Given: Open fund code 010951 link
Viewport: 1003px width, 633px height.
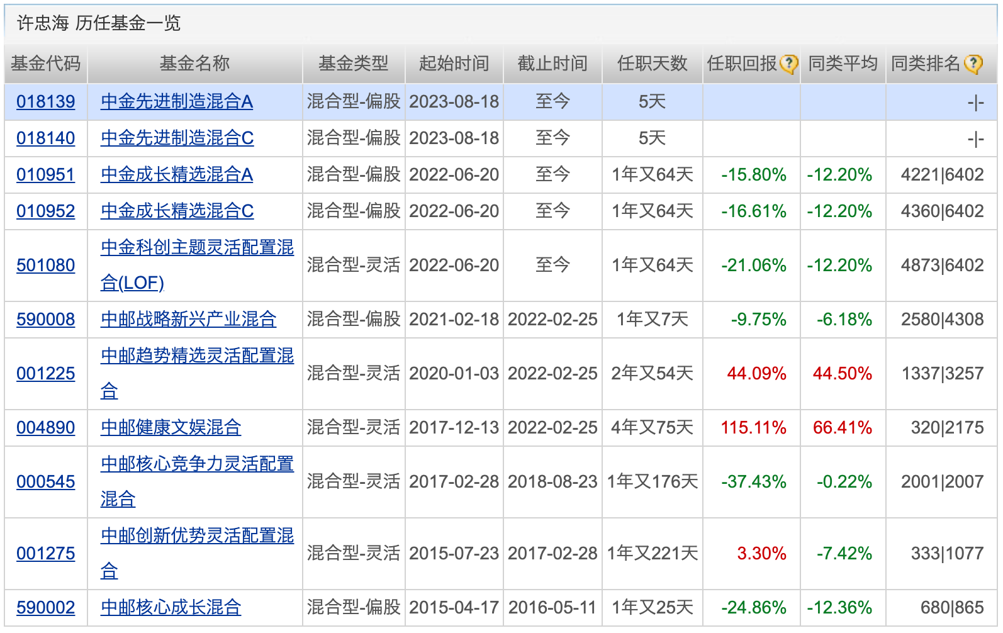Looking at the screenshot, I should pyautogui.click(x=46, y=175).
